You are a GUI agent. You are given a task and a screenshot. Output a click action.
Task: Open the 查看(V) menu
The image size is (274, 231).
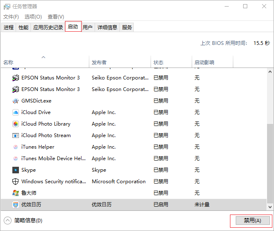56,17
